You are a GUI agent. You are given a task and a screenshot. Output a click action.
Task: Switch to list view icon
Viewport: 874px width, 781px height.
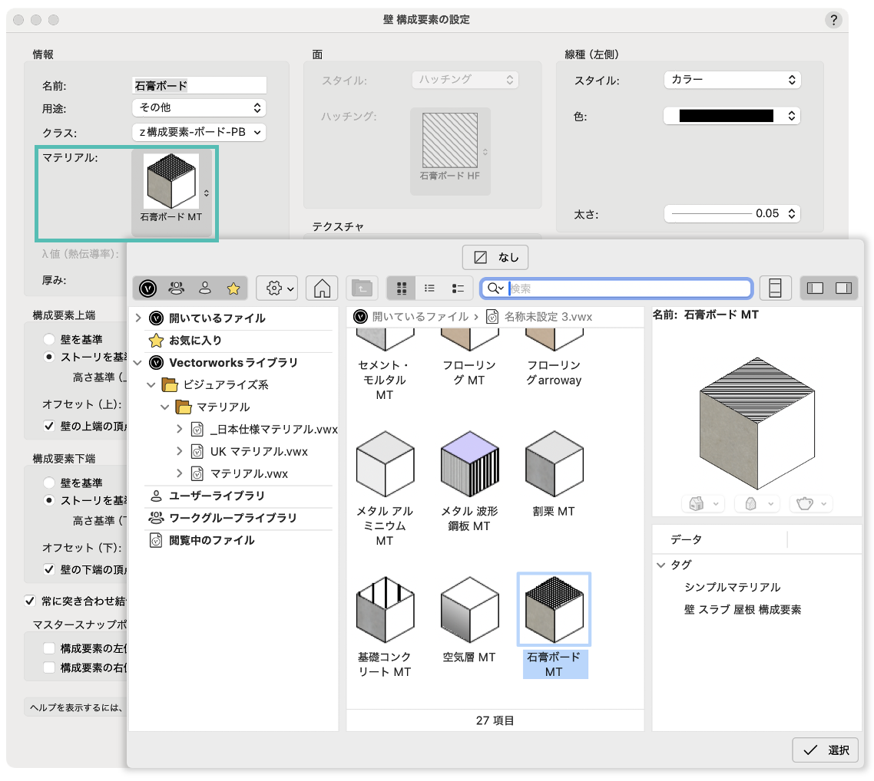430,288
